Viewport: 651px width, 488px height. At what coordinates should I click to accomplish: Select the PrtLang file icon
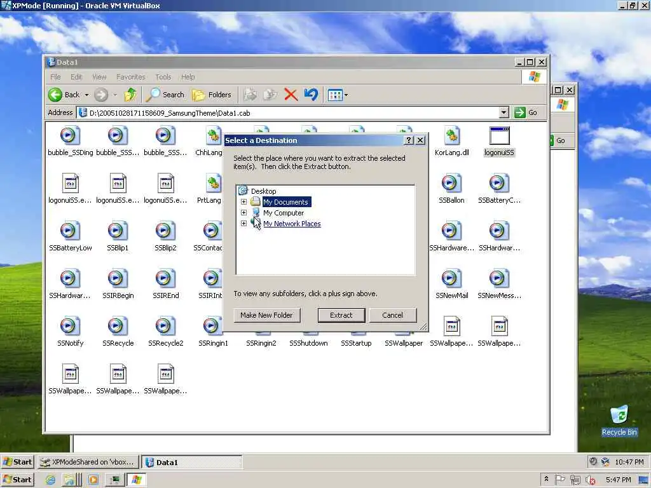click(x=210, y=189)
